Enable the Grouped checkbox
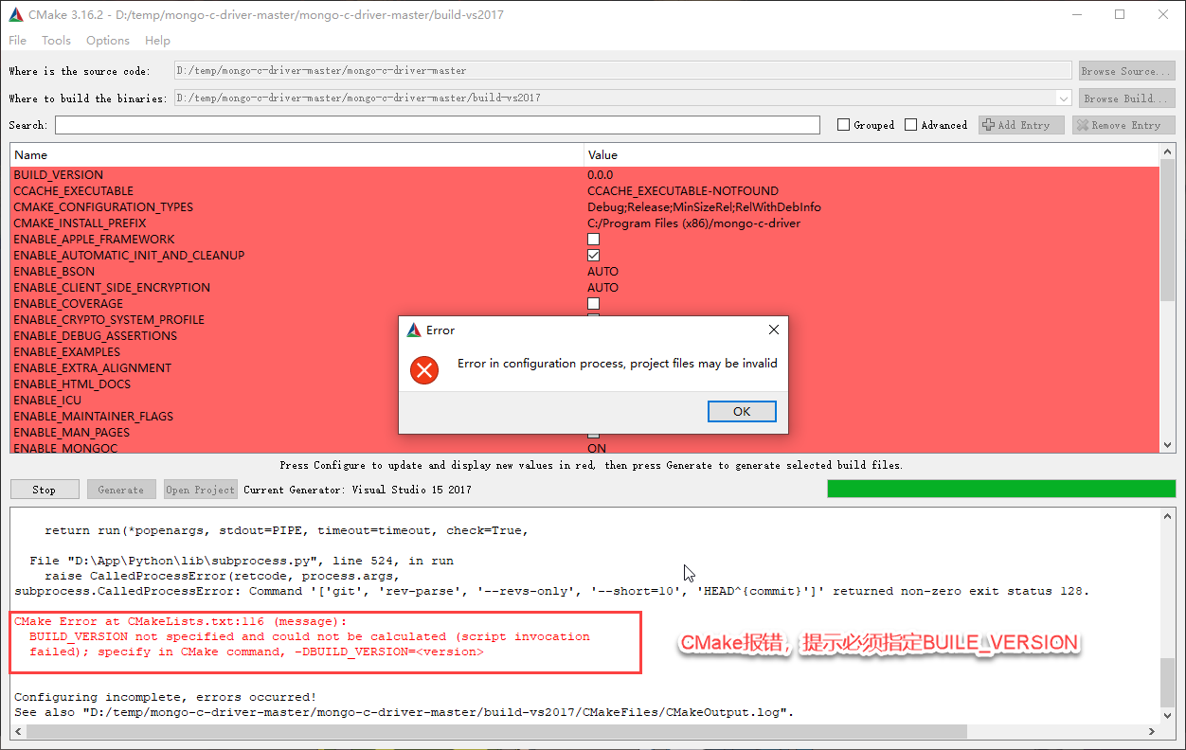Image resolution: width=1186 pixels, height=750 pixels. (x=843, y=125)
